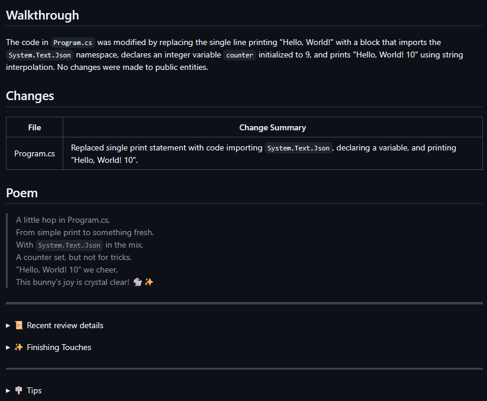Click the sparkles emoji beside Finishing Touches
487x401 pixels.
[x=19, y=347]
